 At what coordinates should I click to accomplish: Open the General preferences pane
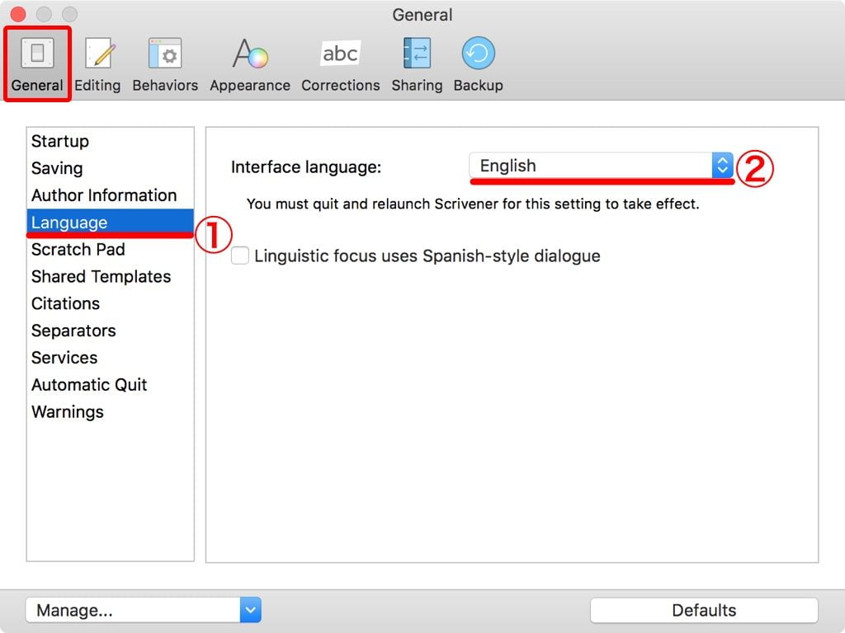click(37, 64)
